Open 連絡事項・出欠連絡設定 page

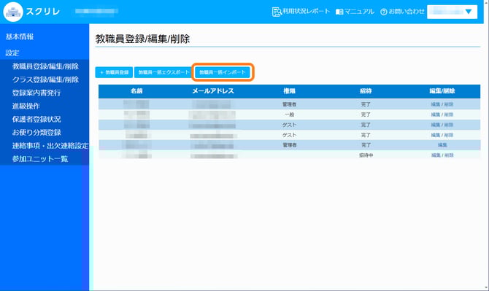coord(50,146)
